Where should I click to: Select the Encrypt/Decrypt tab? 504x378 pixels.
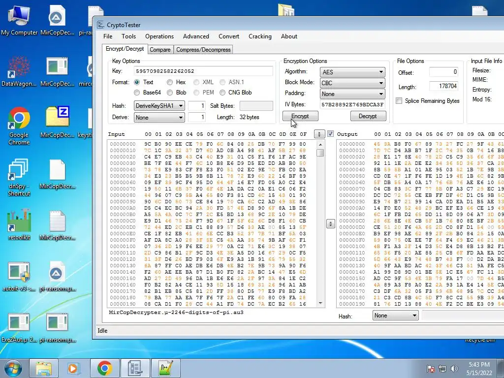click(125, 49)
